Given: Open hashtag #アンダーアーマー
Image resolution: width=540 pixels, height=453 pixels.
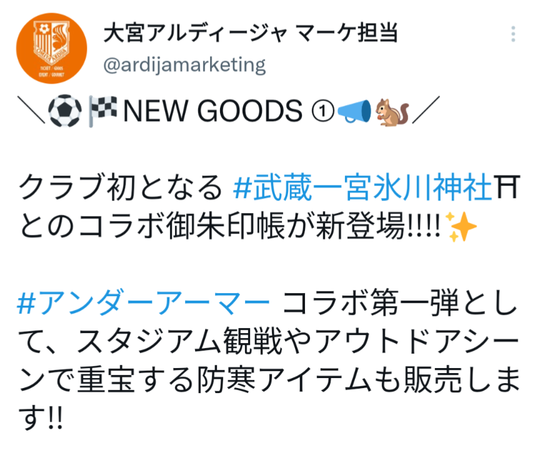Looking at the screenshot, I should pos(143,302).
